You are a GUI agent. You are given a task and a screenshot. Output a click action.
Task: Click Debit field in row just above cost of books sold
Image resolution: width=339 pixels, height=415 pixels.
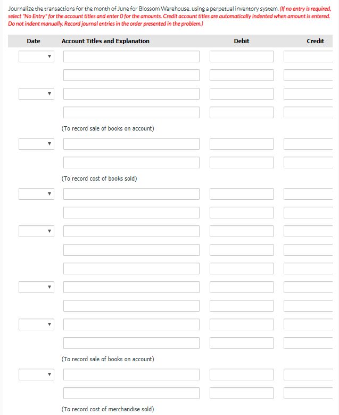(x=241, y=162)
